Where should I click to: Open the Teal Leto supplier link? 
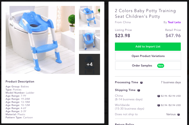point(174,22)
